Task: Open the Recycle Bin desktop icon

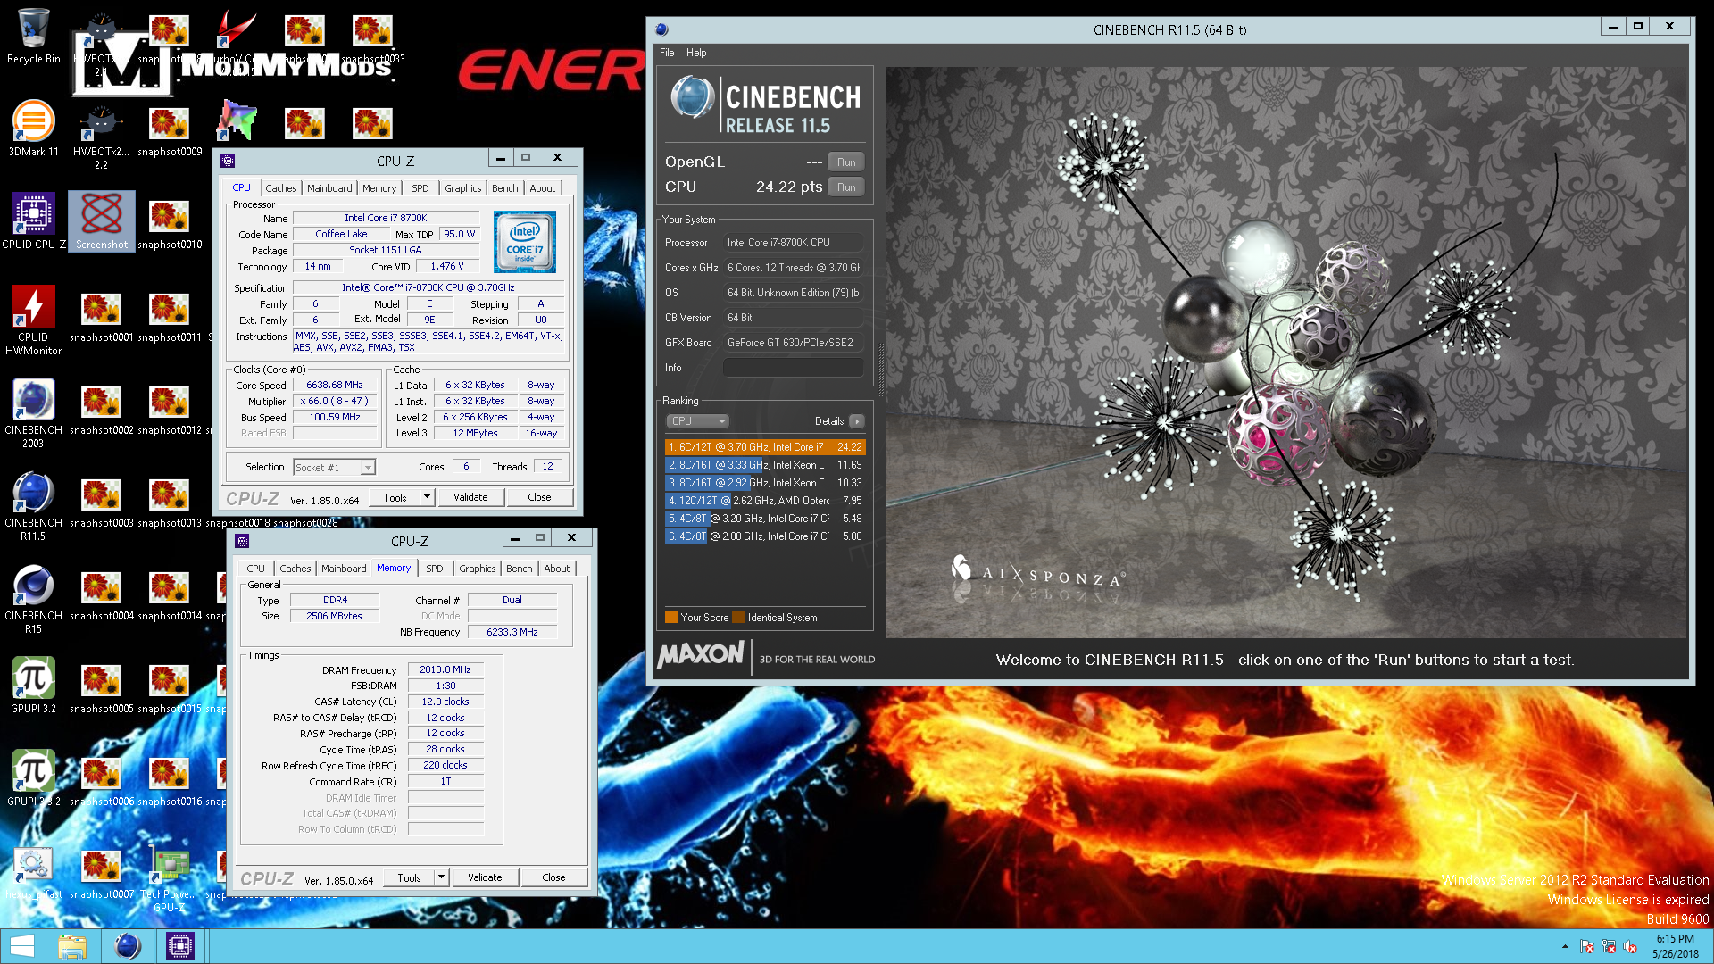Action: (33, 37)
